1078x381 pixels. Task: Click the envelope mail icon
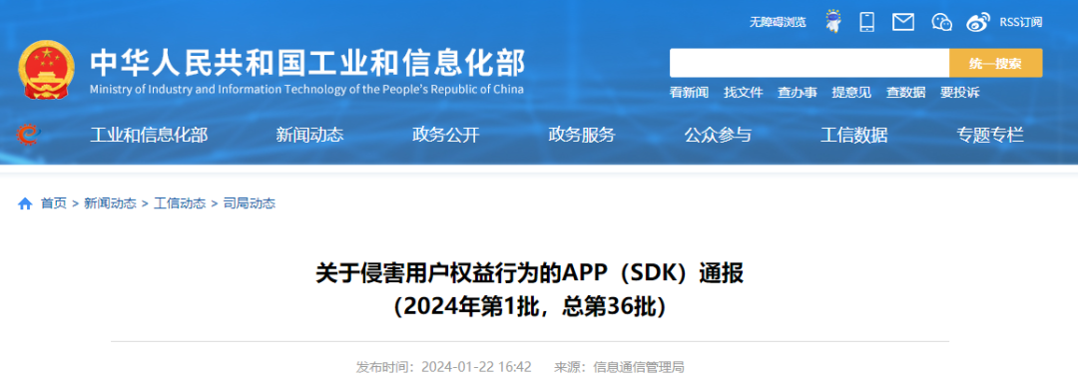point(902,22)
